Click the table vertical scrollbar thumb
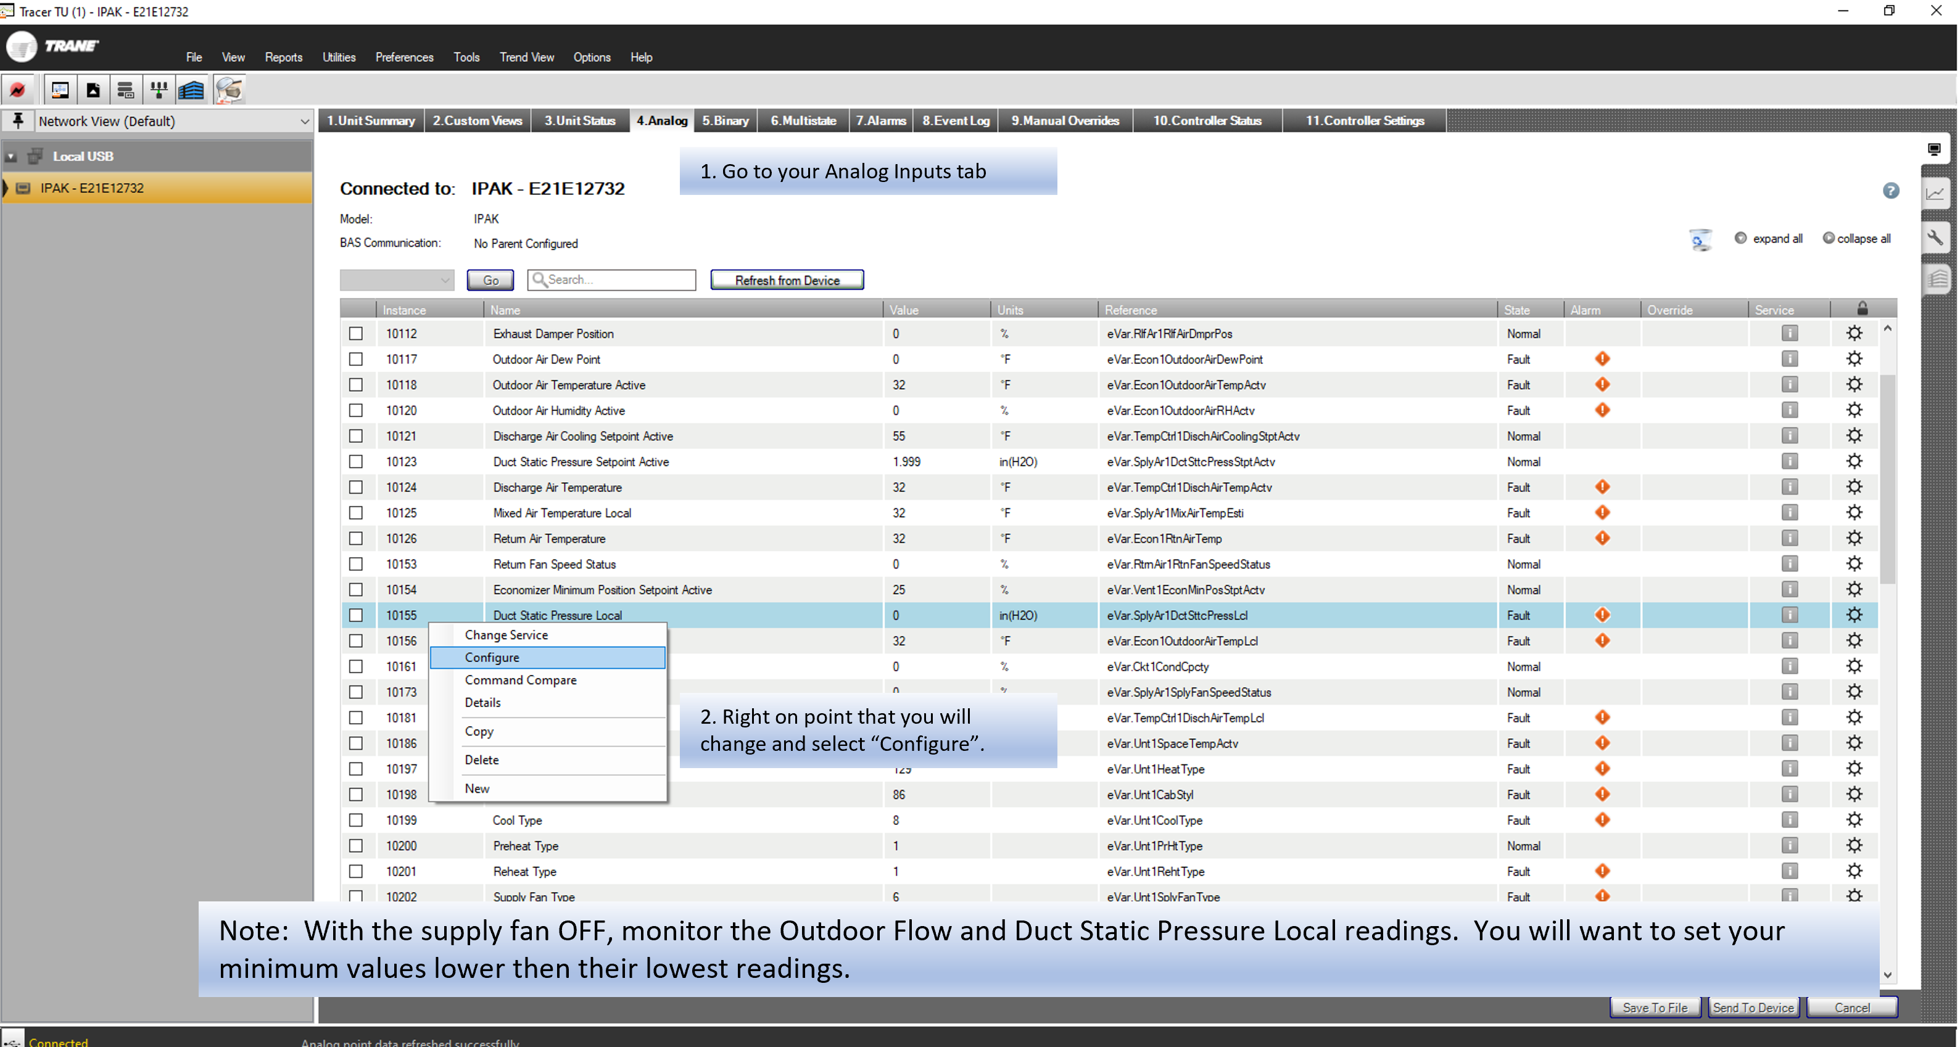The image size is (1960, 1047). 1887,478
